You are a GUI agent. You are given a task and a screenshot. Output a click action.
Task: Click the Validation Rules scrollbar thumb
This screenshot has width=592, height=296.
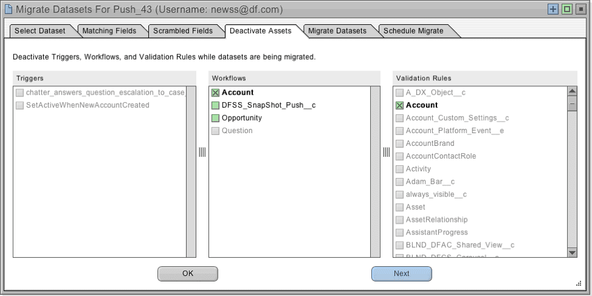(x=573, y=103)
